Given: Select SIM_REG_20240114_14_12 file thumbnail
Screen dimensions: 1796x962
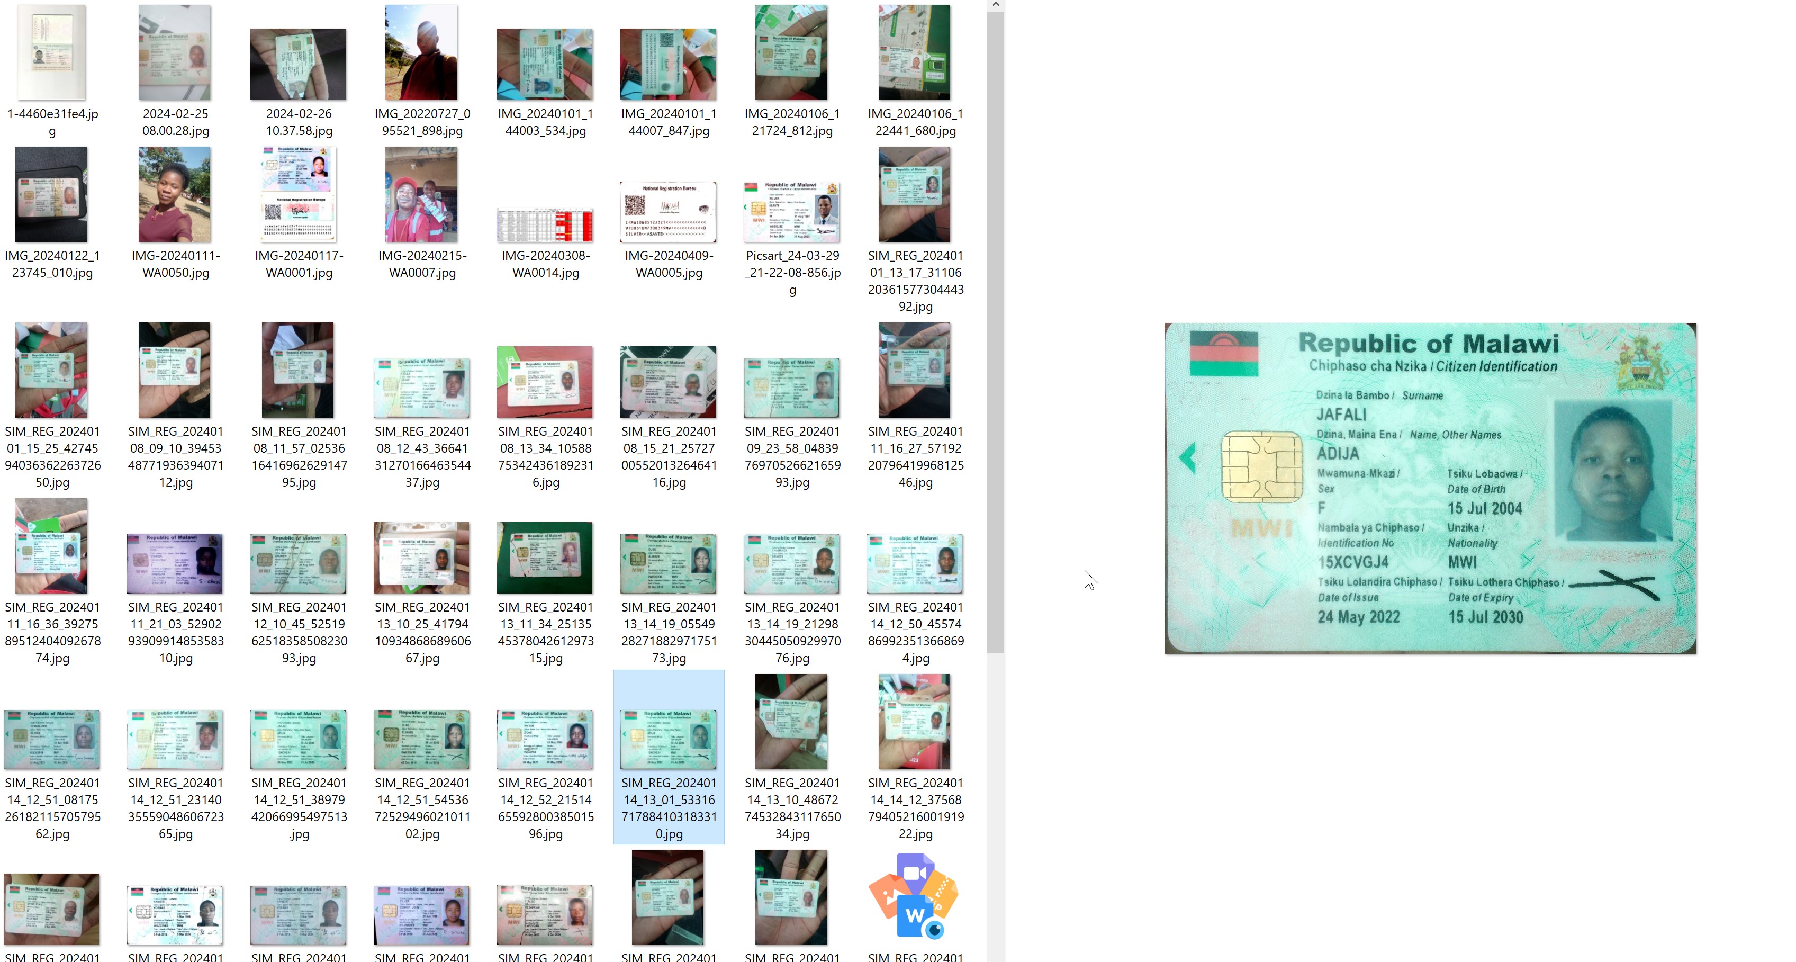Looking at the screenshot, I should [x=914, y=722].
